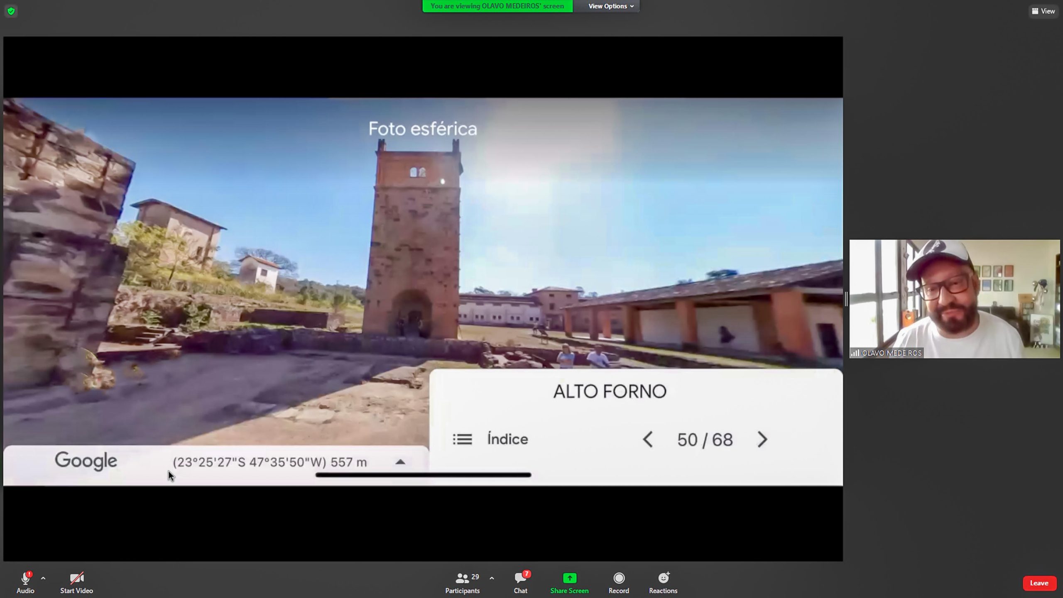This screenshot has height=598, width=1063.
Task: Open the View Options dropdown
Action: [610, 6]
